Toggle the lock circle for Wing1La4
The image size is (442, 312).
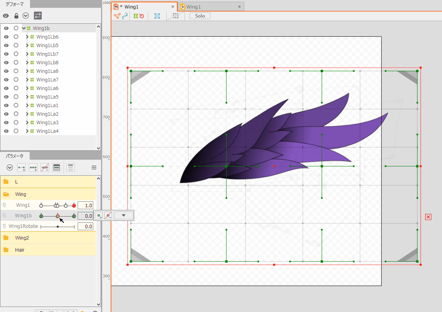[16, 131]
